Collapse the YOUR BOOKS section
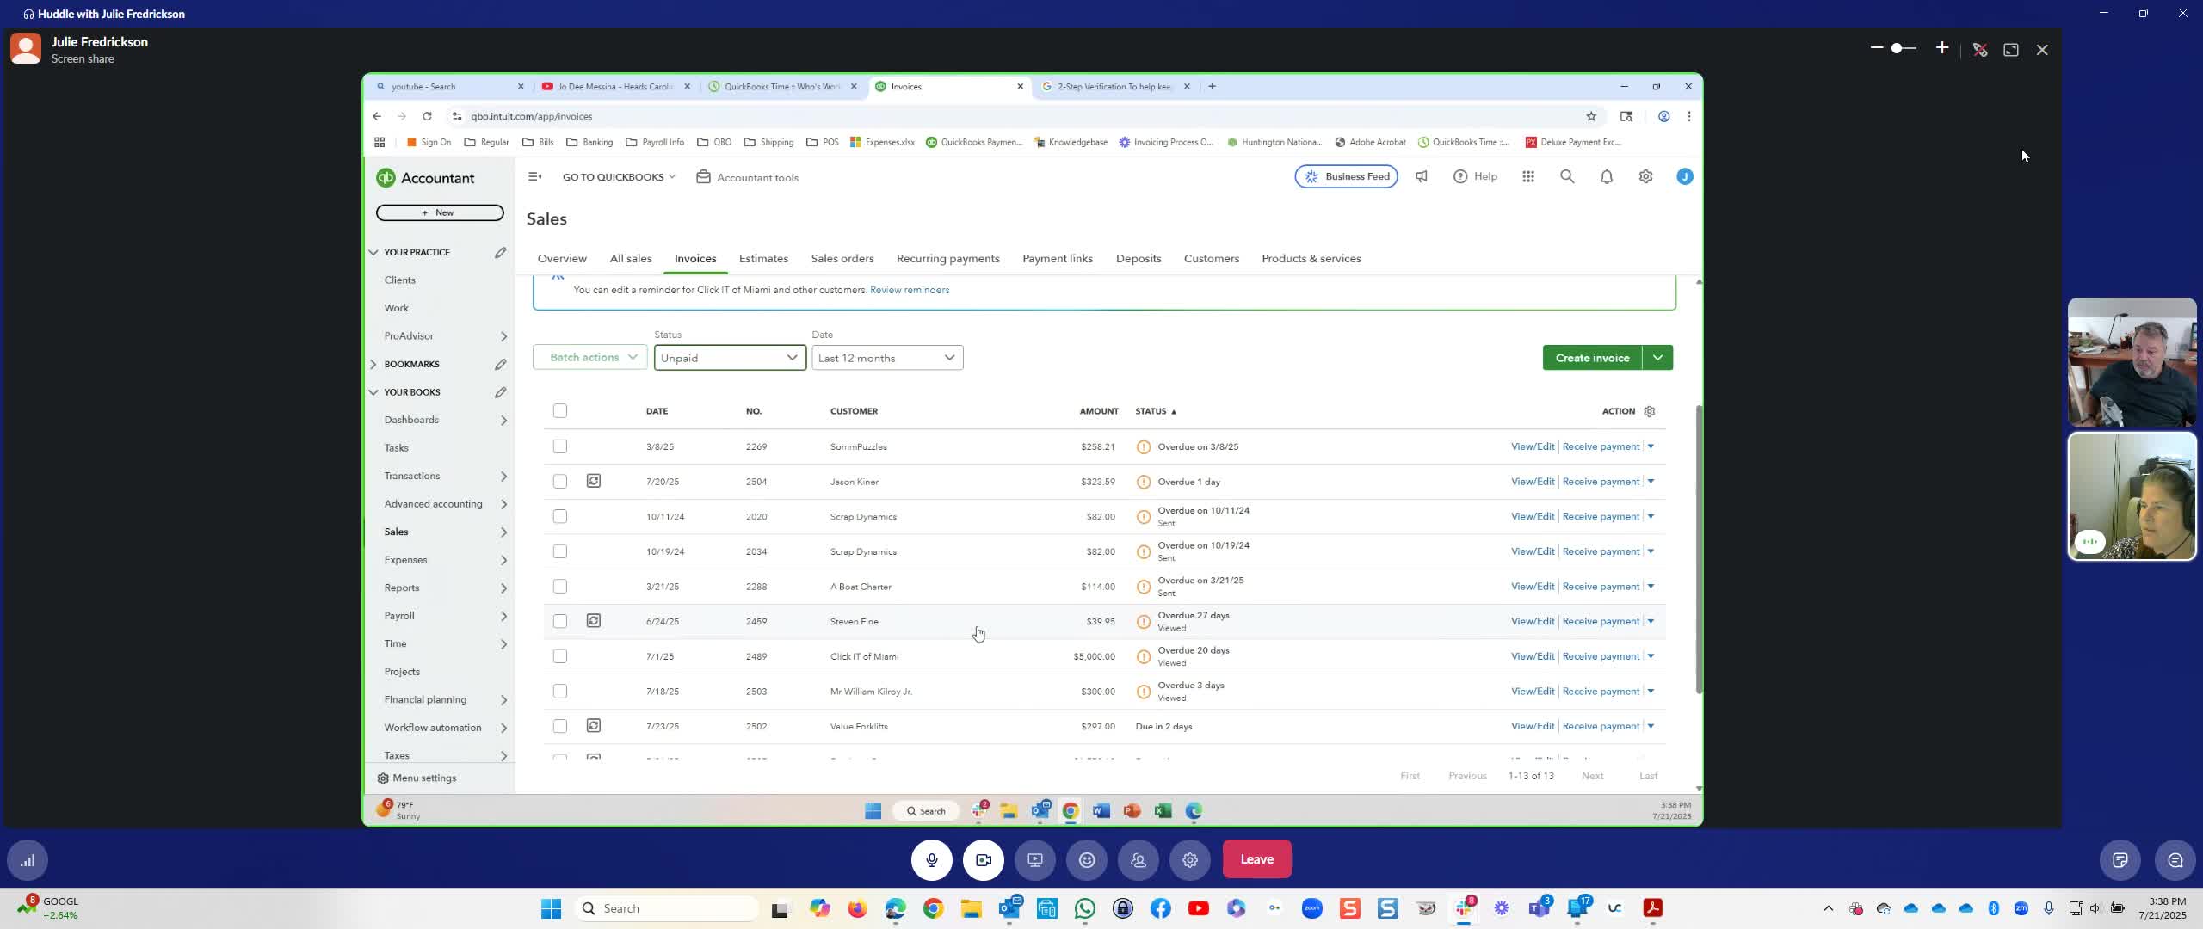The height and width of the screenshot is (929, 2203). coord(373,392)
